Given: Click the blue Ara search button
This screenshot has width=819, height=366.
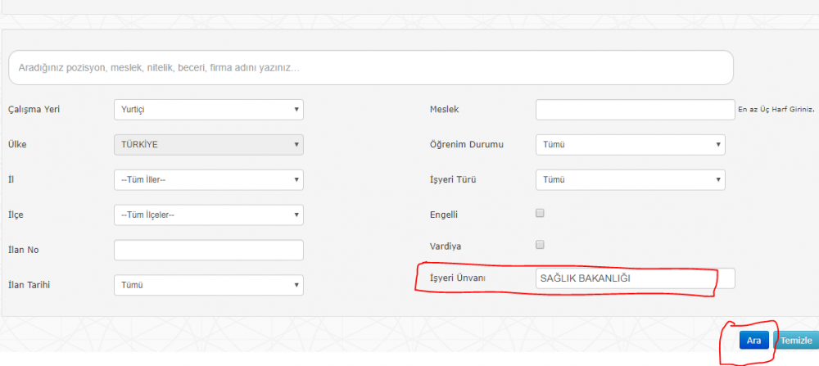Looking at the screenshot, I should [753, 341].
